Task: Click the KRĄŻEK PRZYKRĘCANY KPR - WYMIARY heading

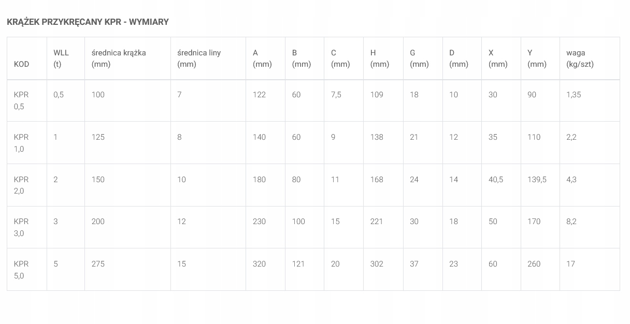Action: [88, 22]
